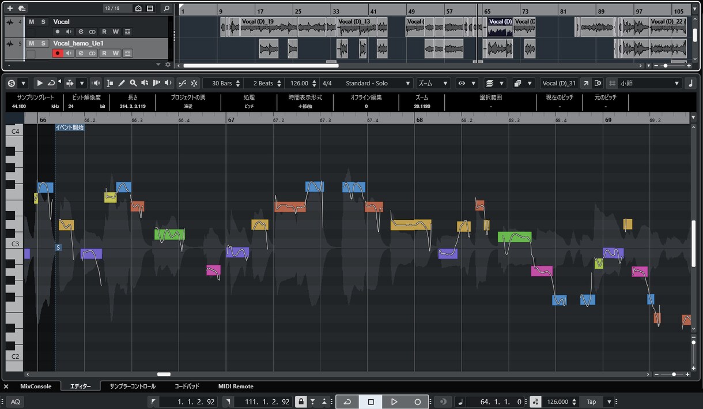Click the editor horizontal scrollbar thumb
The height and width of the screenshot is (409, 703).
(164, 374)
